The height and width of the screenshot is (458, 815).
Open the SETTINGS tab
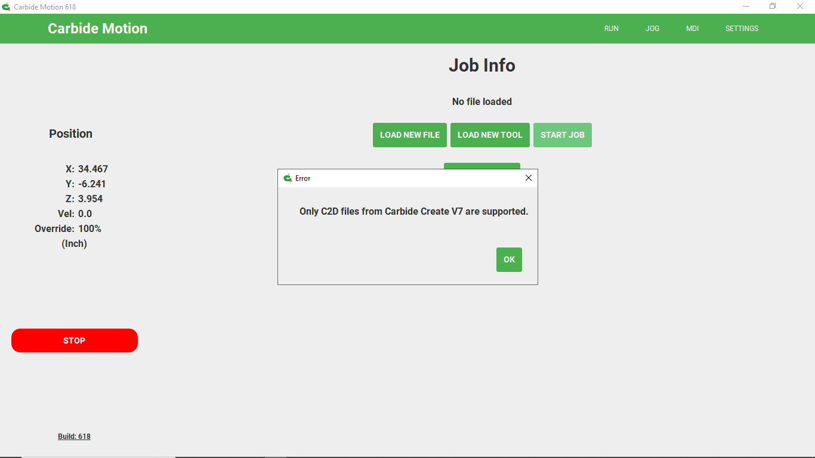point(742,29)
